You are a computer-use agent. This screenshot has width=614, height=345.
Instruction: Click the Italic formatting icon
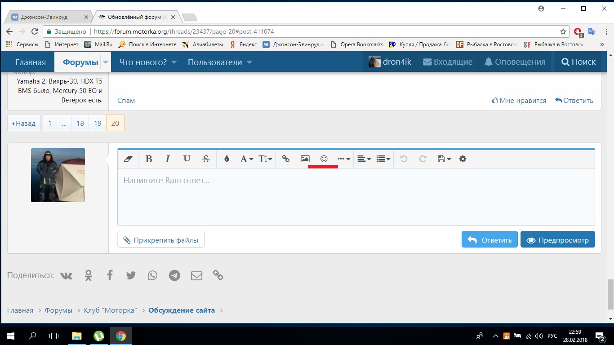click(168, 159)
